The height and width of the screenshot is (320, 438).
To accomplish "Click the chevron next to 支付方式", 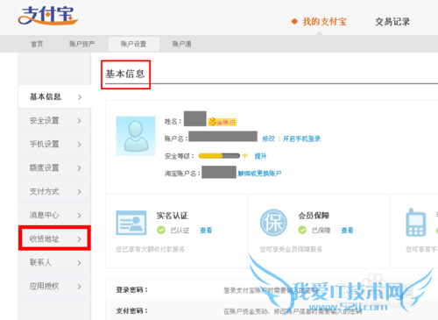I will coord(80,192).
